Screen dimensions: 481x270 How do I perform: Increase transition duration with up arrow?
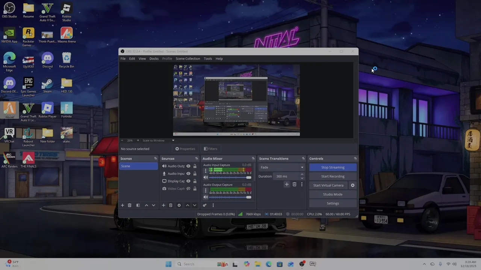pyautogui.click(x=302, y=175)
